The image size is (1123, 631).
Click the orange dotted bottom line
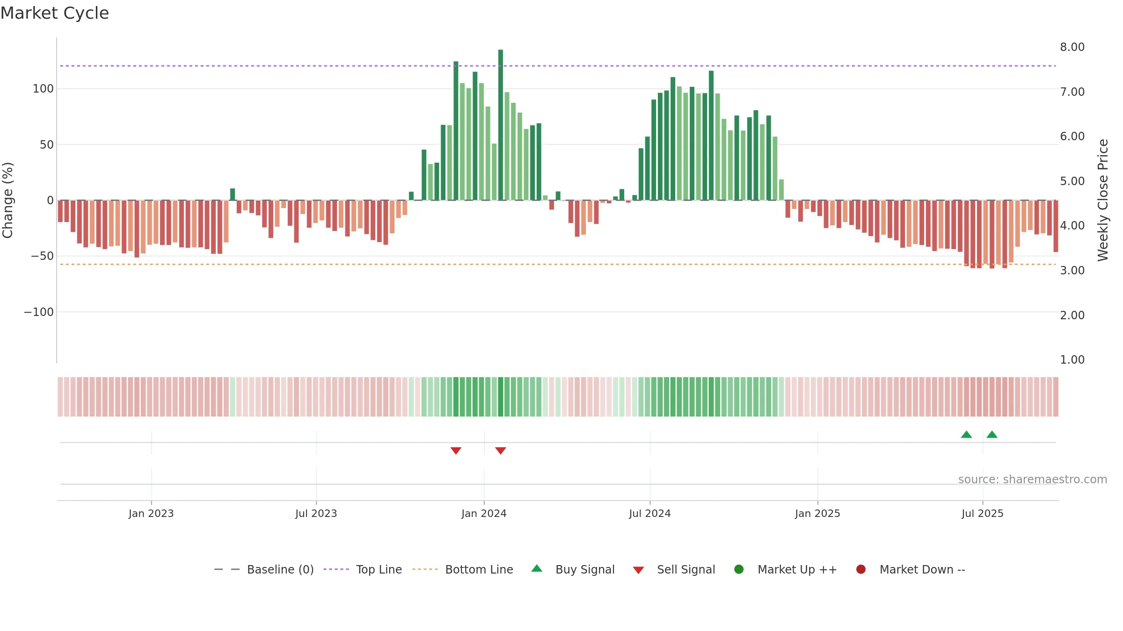point(558,265)
